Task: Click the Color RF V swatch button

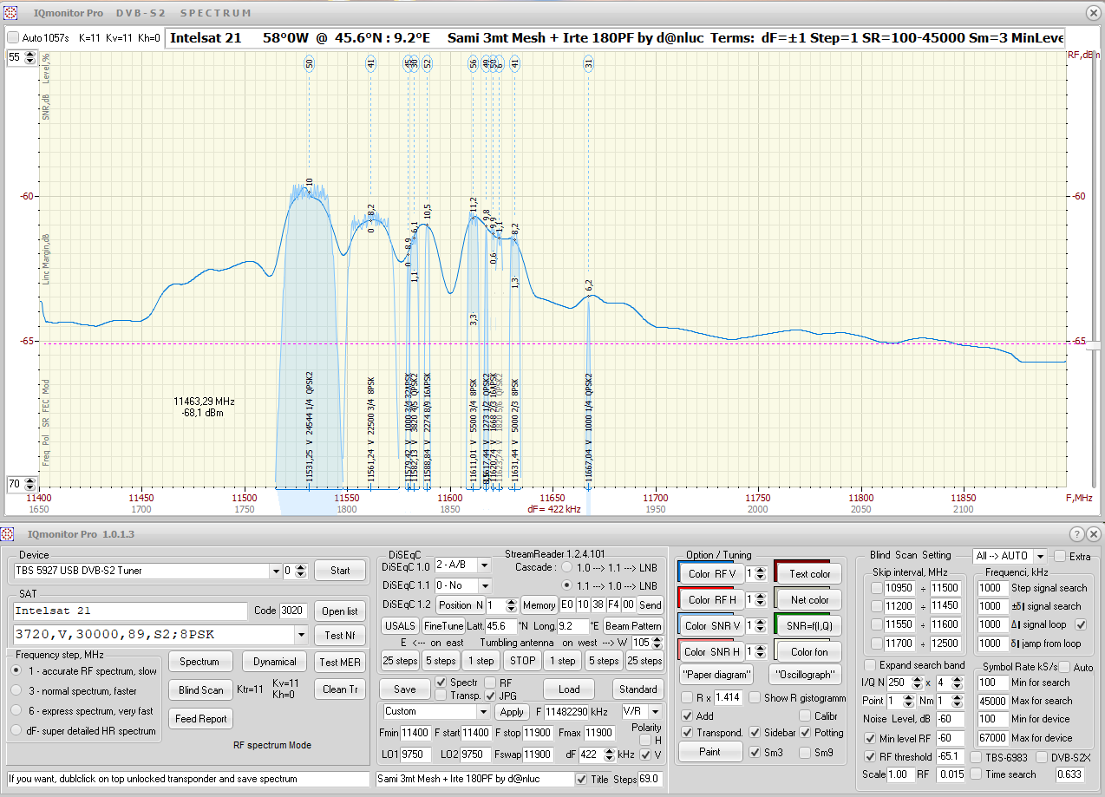Action: [712, 574]
